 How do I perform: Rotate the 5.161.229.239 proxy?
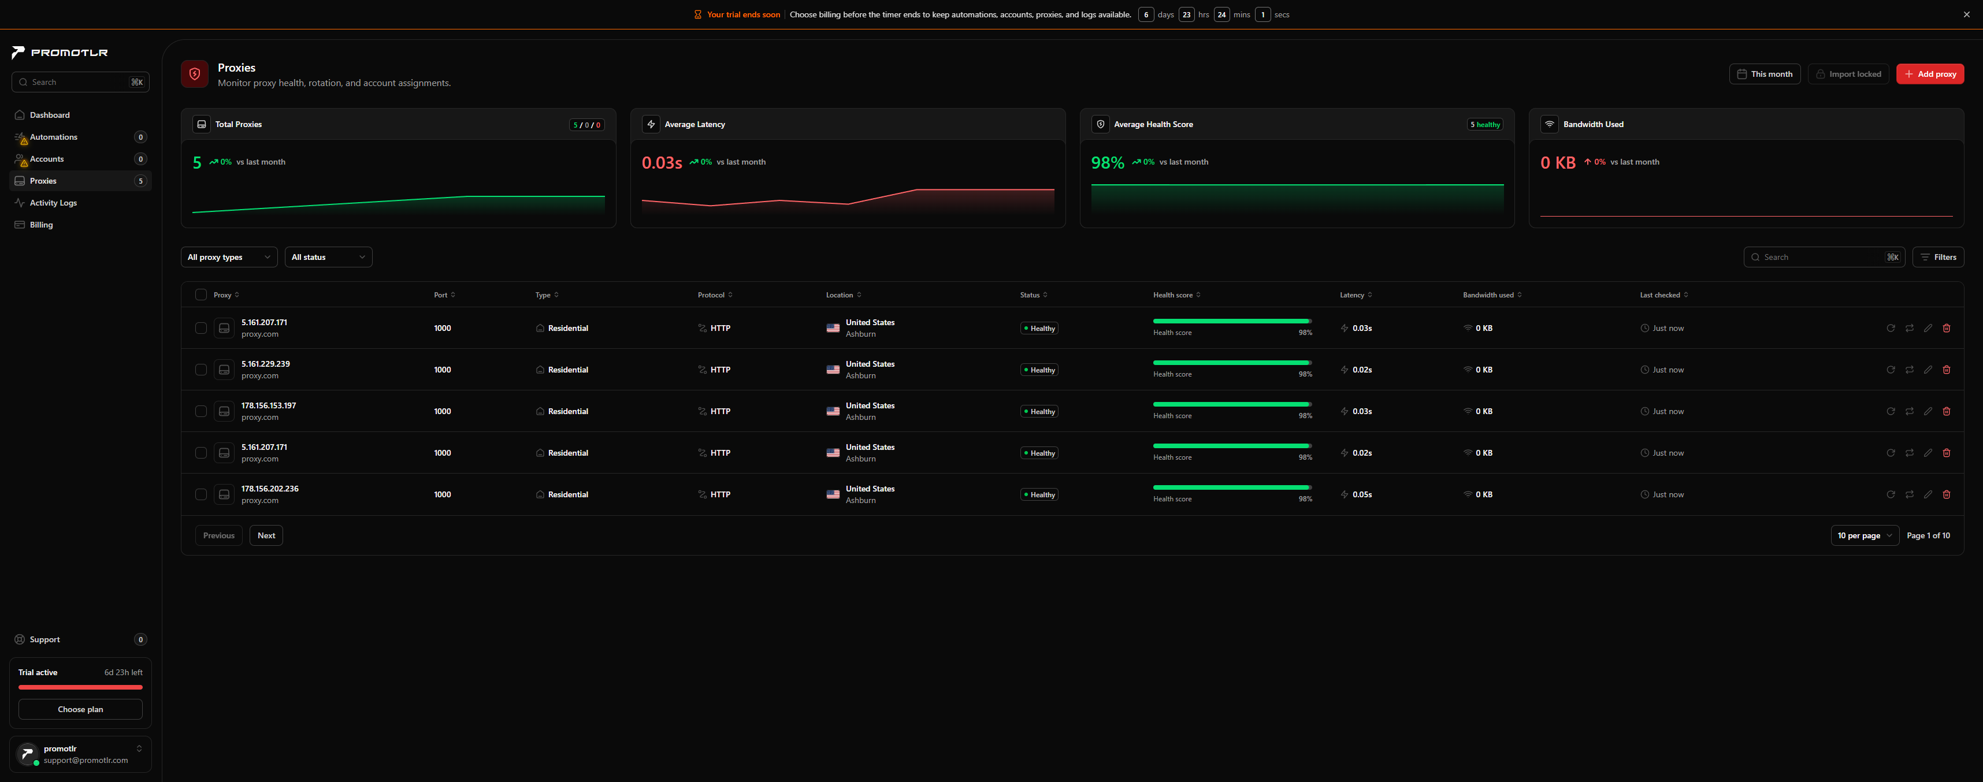click(1909, 370)
